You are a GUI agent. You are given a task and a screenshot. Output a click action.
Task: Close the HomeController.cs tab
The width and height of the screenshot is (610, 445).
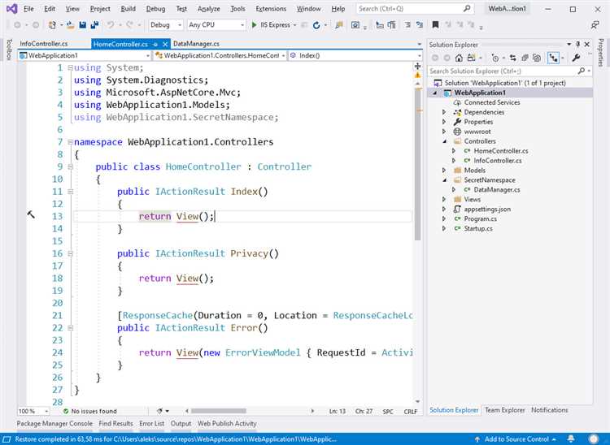pyautogui.click(x=165, y=45)
